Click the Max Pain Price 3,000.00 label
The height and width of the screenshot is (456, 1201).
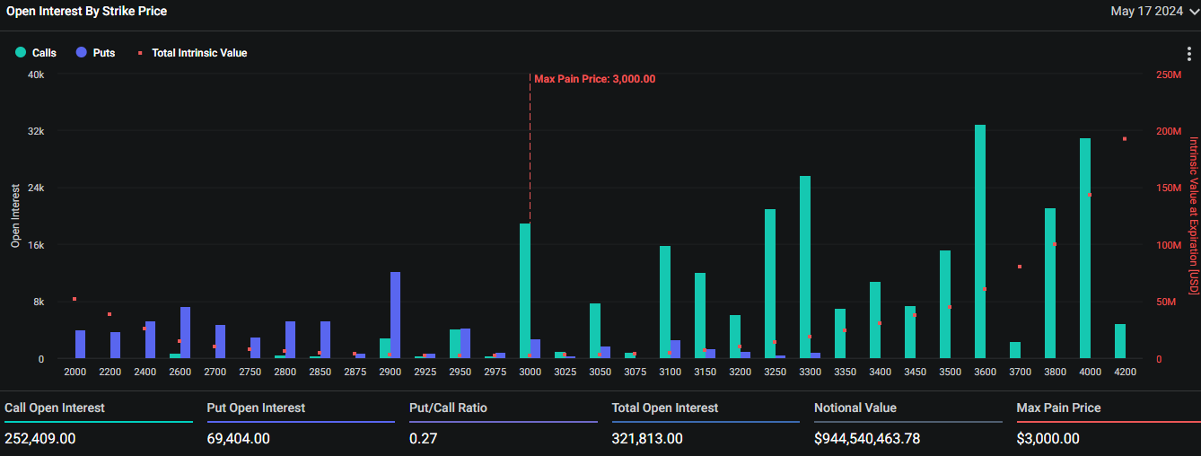(x=594, y=79)
